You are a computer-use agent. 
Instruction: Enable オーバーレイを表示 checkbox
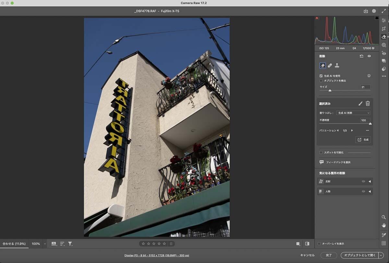[x=319, y=244]
